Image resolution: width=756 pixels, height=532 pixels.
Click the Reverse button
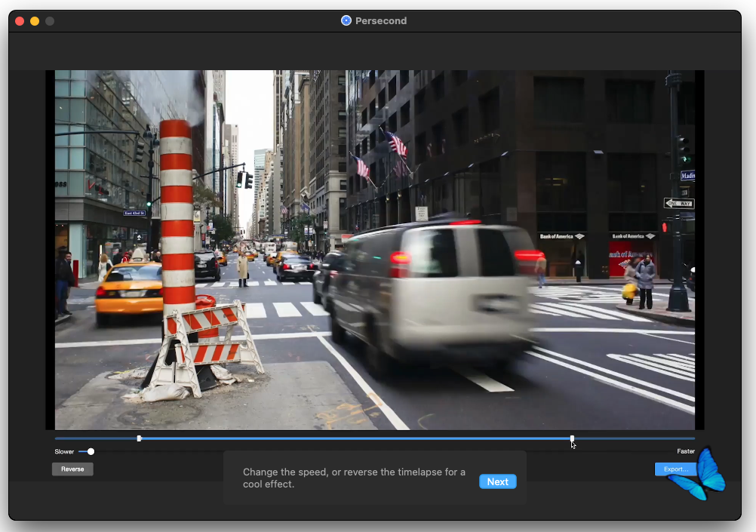(x=72, y=469)
